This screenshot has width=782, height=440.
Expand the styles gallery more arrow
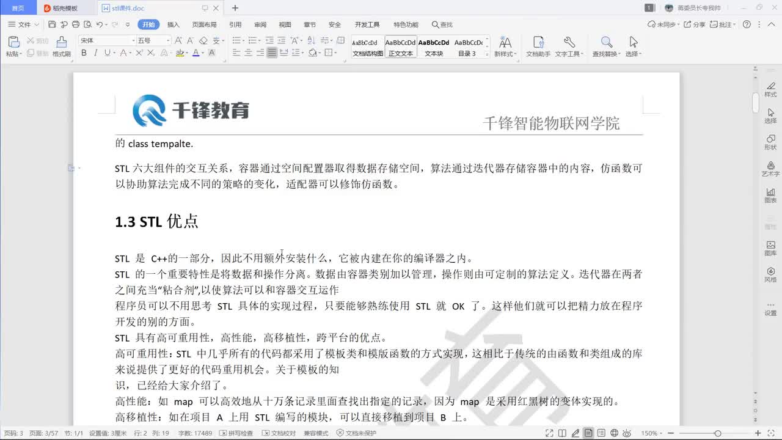coord(487,54)
